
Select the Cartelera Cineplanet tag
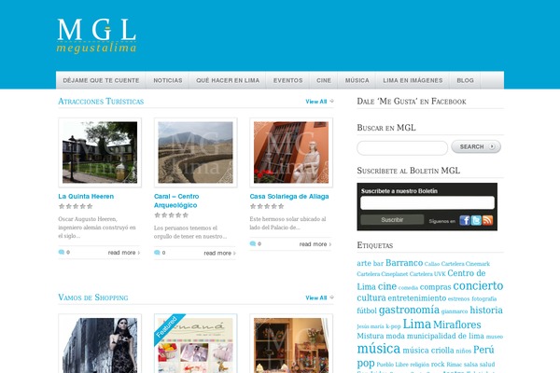click(382, 274)
